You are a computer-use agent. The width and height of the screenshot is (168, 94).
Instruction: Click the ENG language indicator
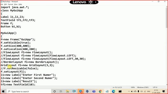point(149,91)
